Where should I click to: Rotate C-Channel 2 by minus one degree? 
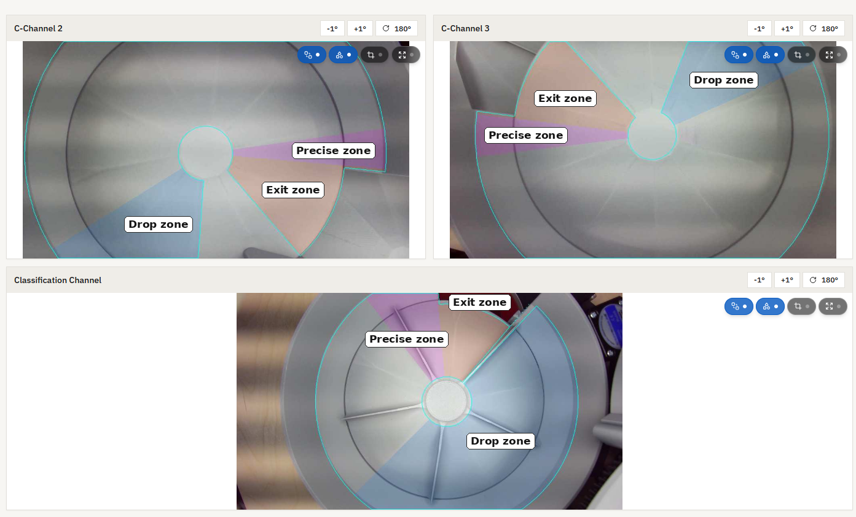(332, 28)
